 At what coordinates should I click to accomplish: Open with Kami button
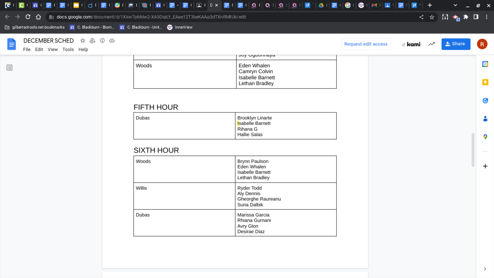(411, 44)
